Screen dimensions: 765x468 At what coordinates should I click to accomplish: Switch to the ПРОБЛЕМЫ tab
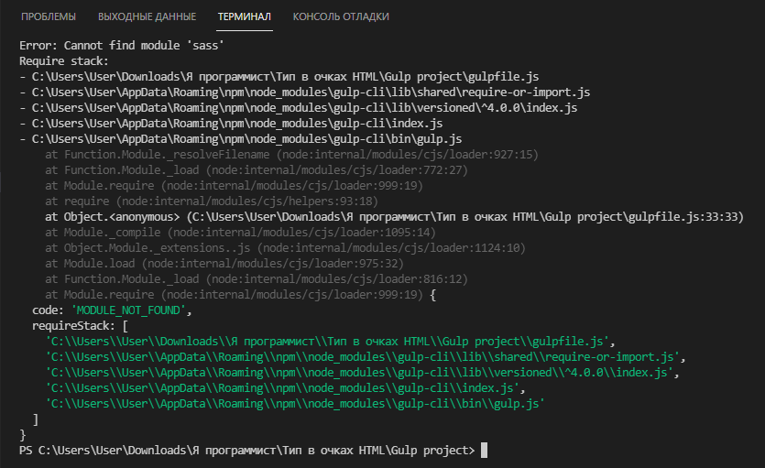tap(49, 16)
